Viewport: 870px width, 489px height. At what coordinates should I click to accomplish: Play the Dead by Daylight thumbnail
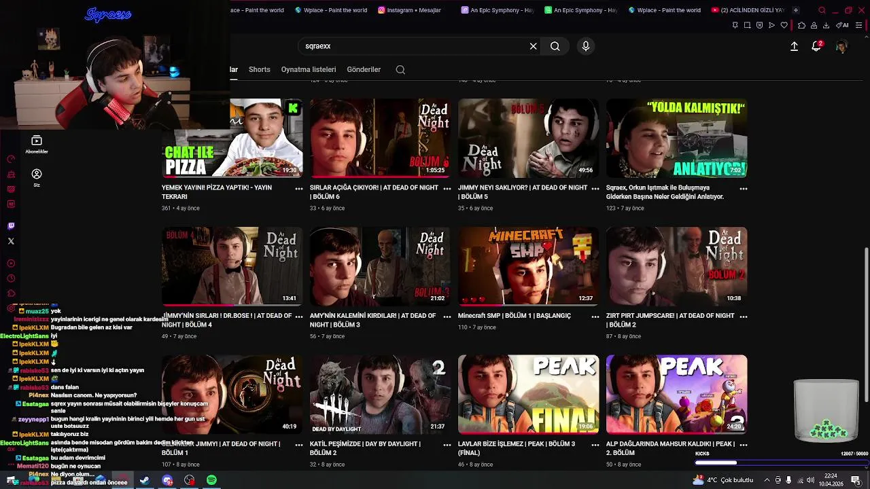[x=380, y=395]
